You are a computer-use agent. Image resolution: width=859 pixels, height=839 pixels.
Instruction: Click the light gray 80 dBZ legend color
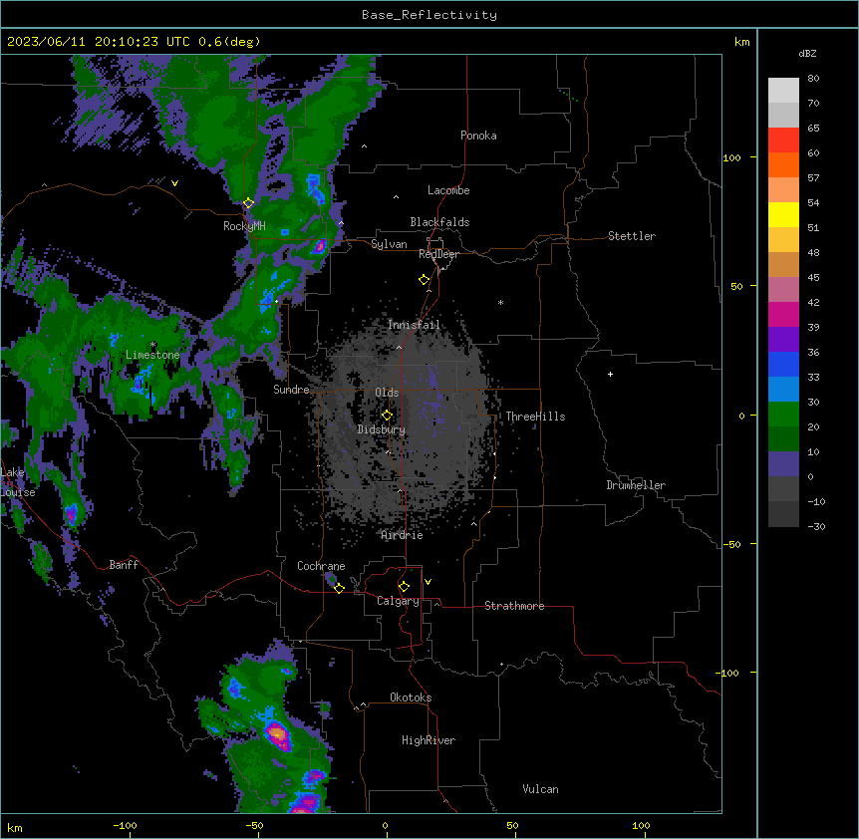[x=783, y=91]
